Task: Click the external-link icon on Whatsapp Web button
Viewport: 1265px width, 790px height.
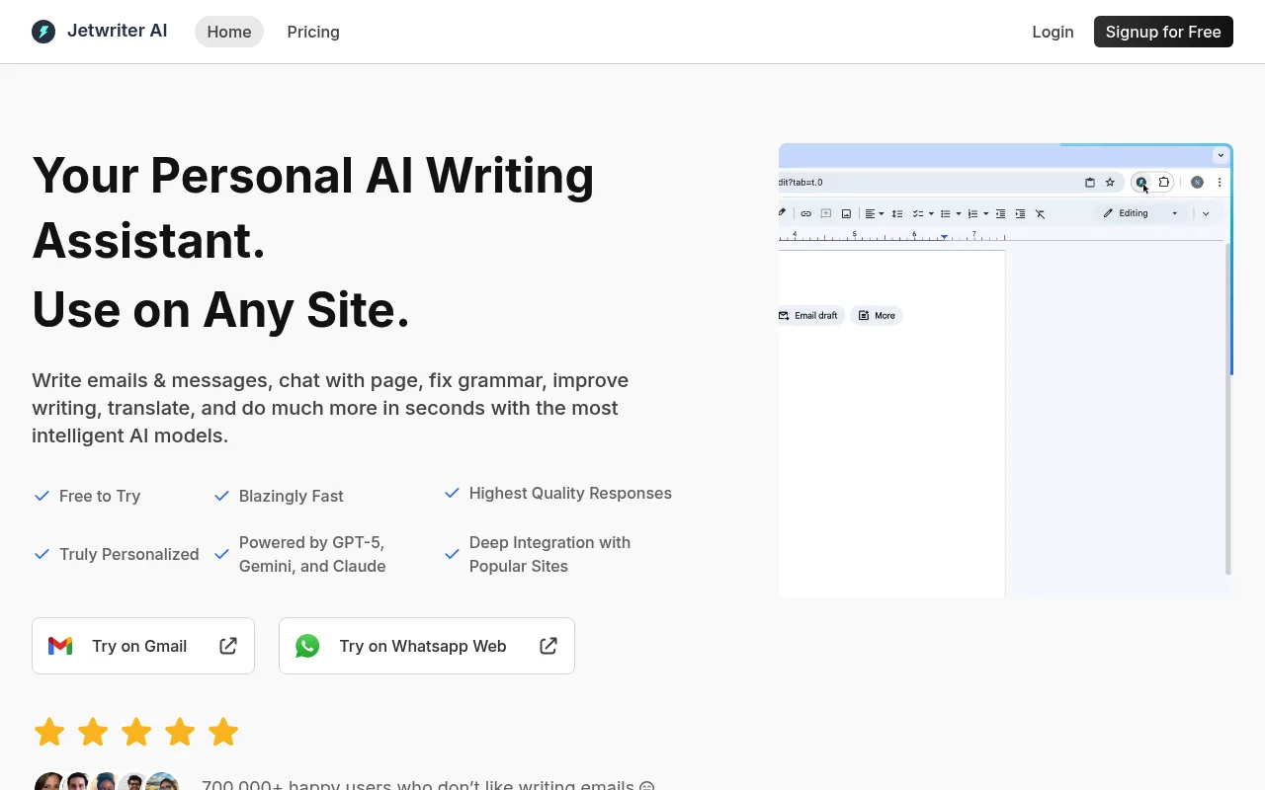Action: pyautogui.click(x=548, y=646)
